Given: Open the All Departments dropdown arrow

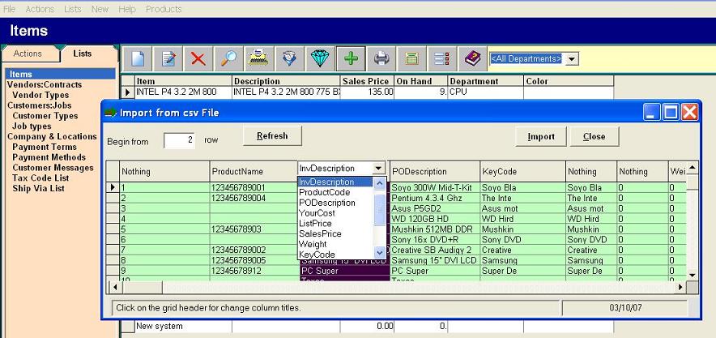Looking at the screenshot, I should [x=572, y=59].
